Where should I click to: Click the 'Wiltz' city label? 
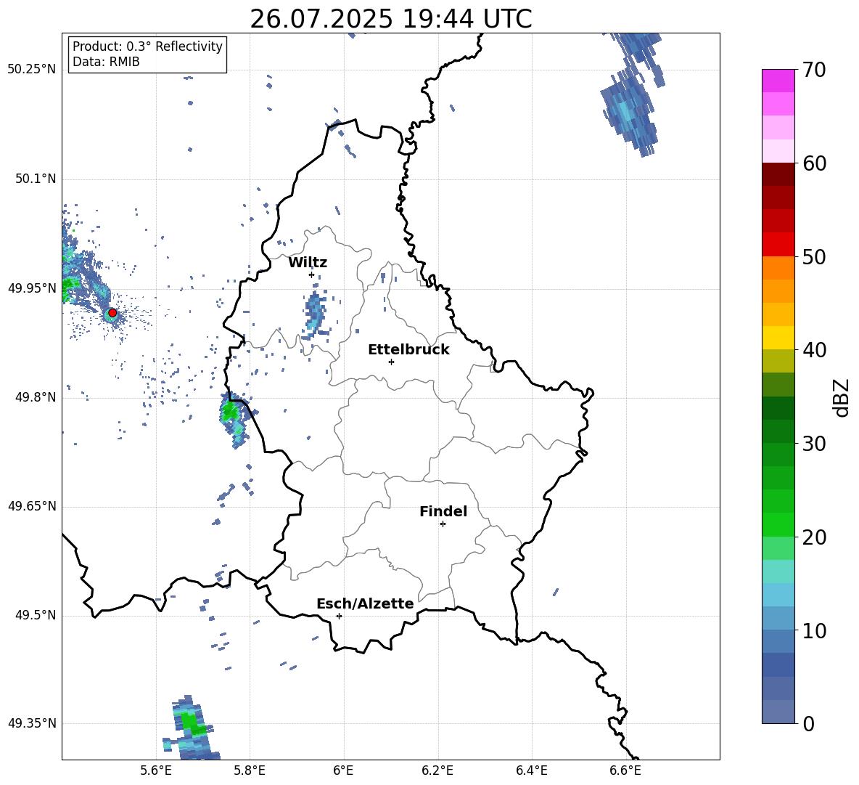pyautogui.click(x=308, y=263)
